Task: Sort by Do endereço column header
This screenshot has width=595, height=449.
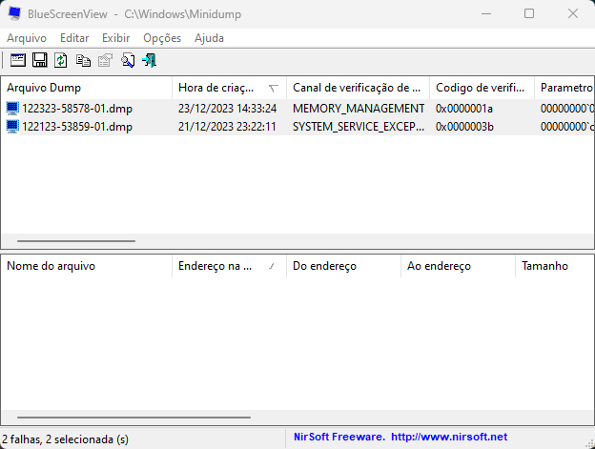Action: click(343, 266)
